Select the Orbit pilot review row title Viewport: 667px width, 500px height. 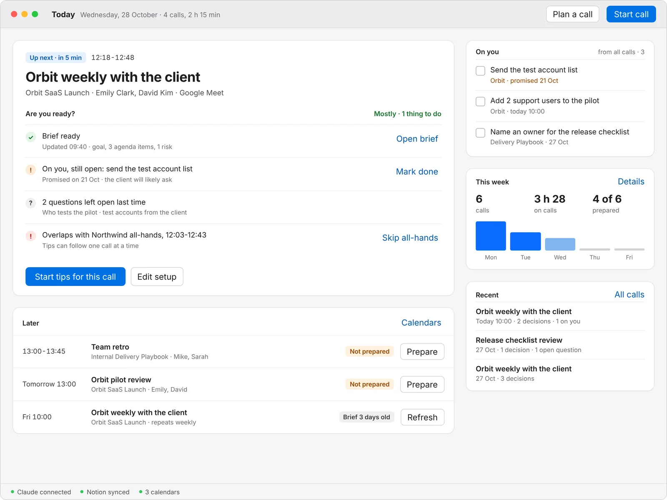click(x=121, y=380)
